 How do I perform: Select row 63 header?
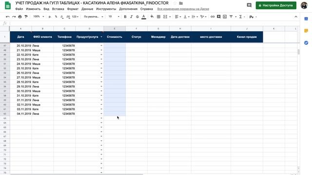(x=5, y=118)
